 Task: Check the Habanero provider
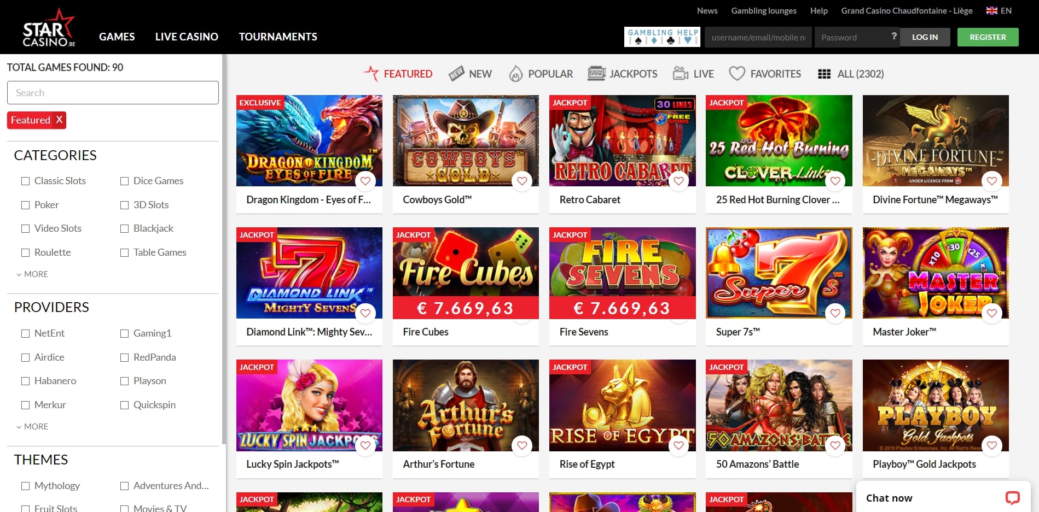coord(25,381)
